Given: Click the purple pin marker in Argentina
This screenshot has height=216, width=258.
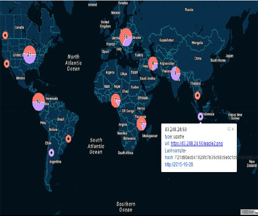Looking at the screenshot, I should 52,152.
